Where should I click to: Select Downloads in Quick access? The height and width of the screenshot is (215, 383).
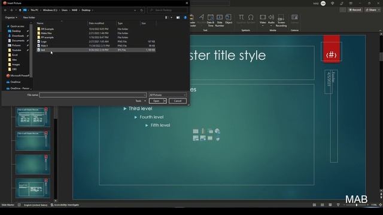[18, 36]
